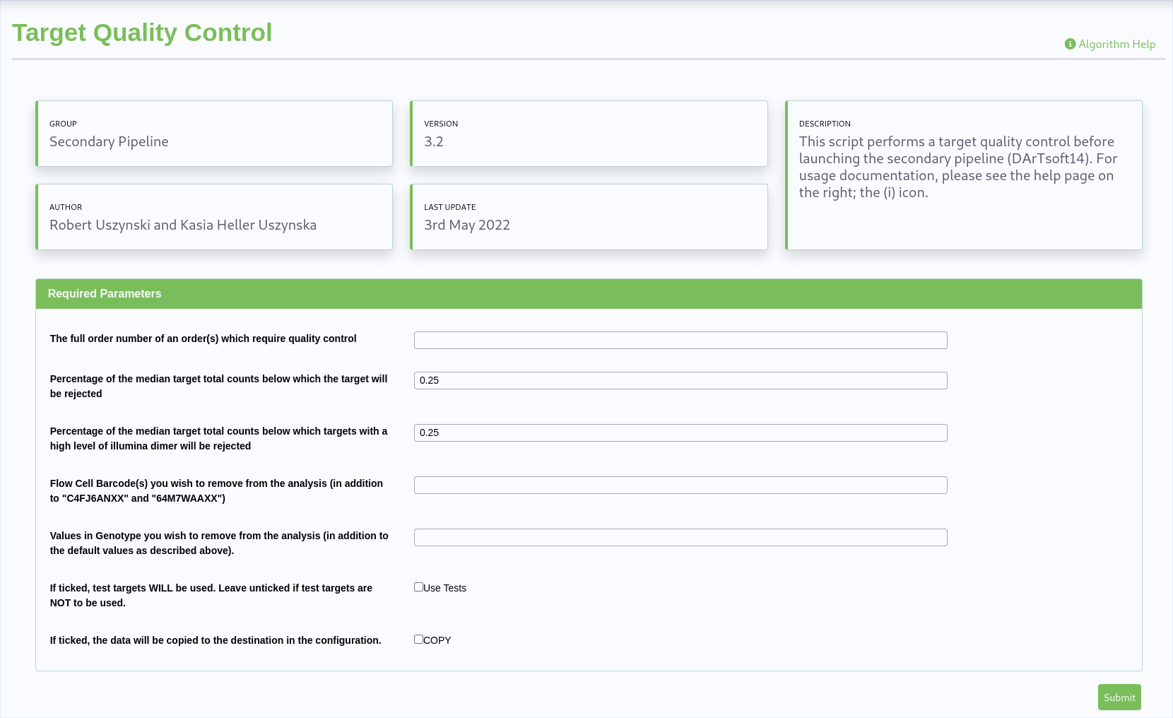Enable the Use Tests checkbox
The image size is (1173, 718).
[418, 587]
